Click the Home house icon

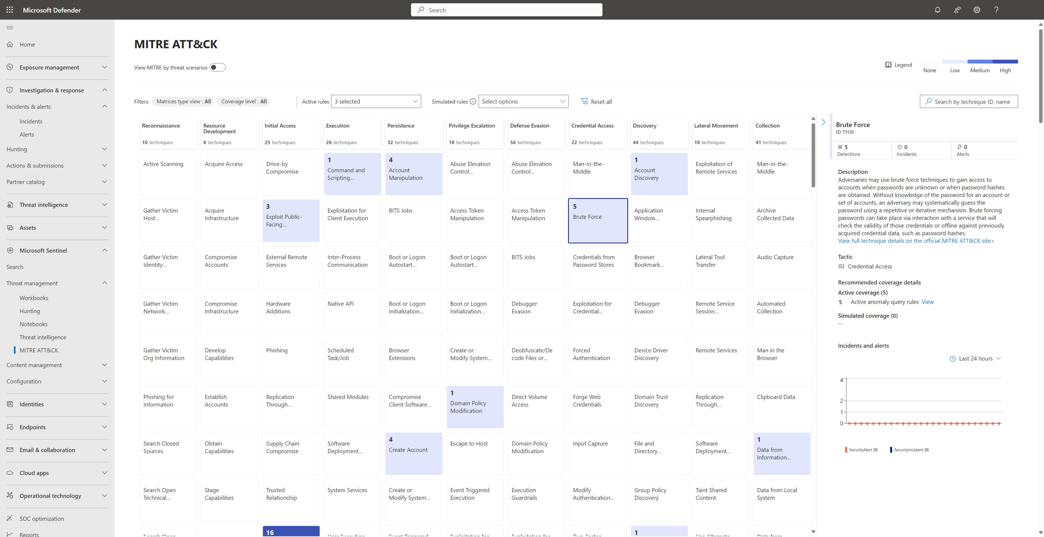pyautogui.click(x=10, y=44)
